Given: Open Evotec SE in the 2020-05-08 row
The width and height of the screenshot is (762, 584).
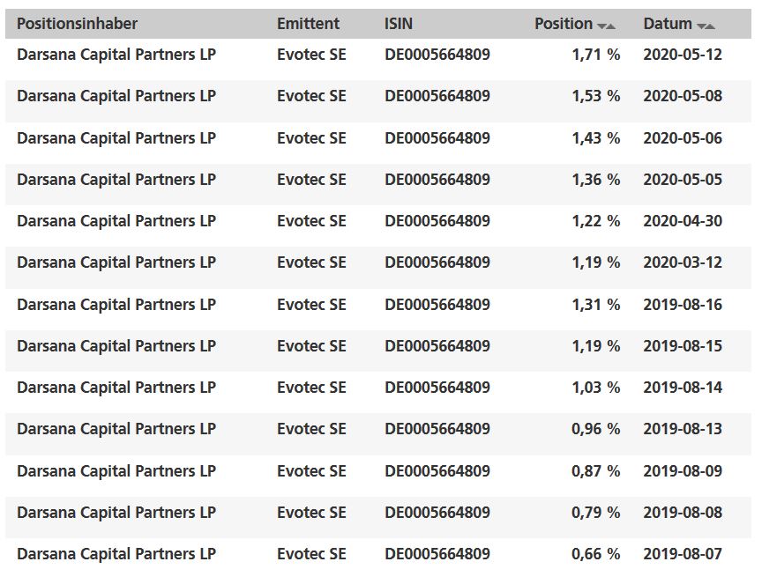Looking at the screenshot, I should coord(311,96).
